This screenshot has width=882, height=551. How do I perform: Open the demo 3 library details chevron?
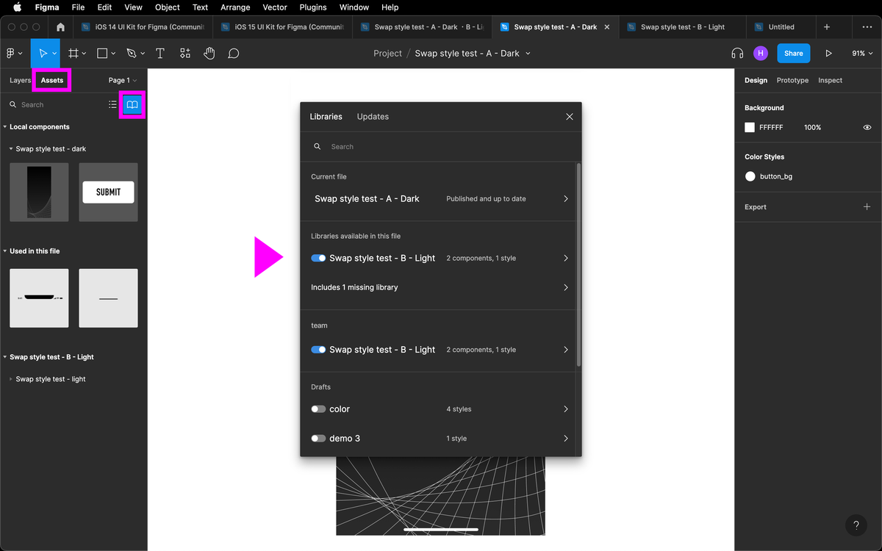pos(566,439)
